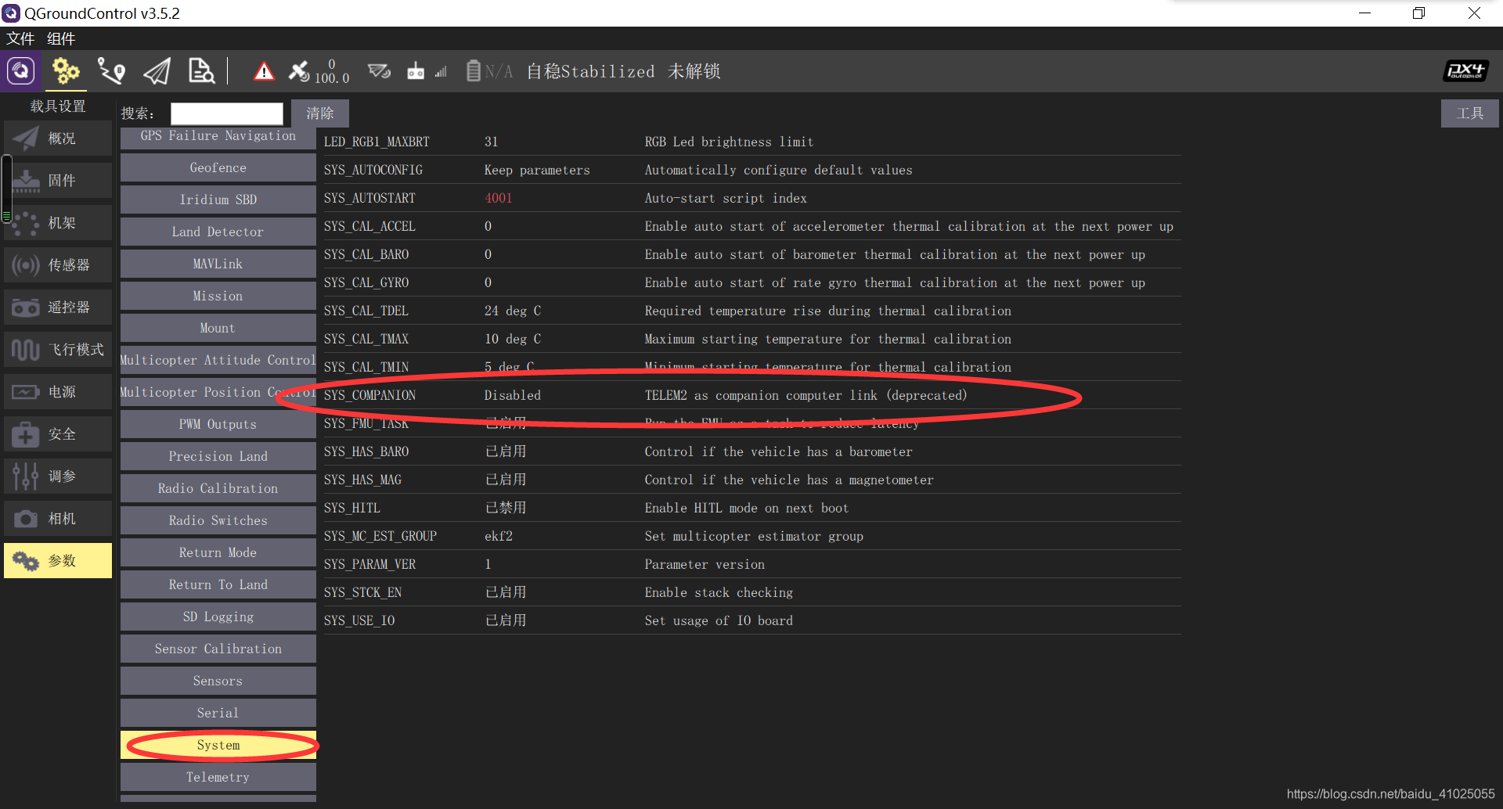This screenshot has width=1503, height=809.
Task: Open the SYS_USE_IO parameter row
Action: coord(751,620)
